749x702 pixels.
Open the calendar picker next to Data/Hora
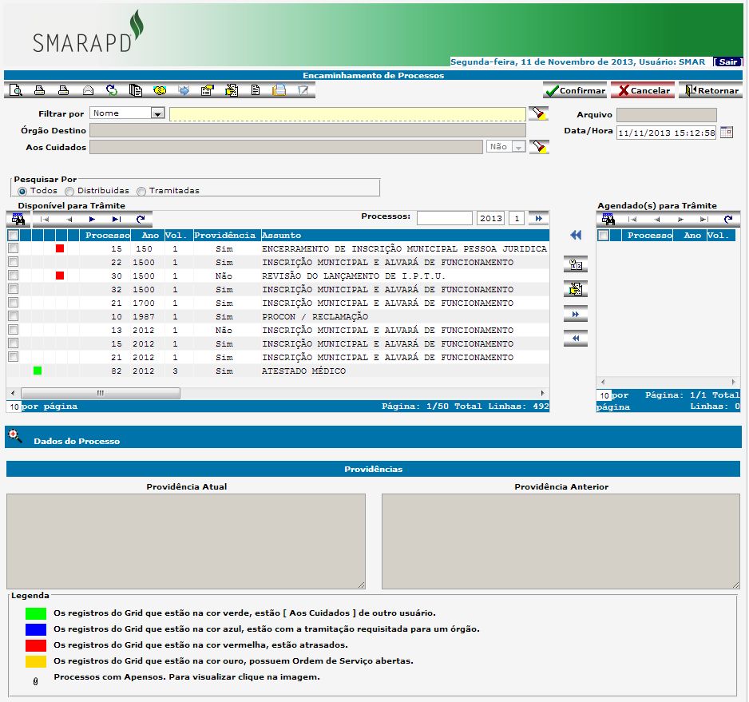tap(727, 133)
